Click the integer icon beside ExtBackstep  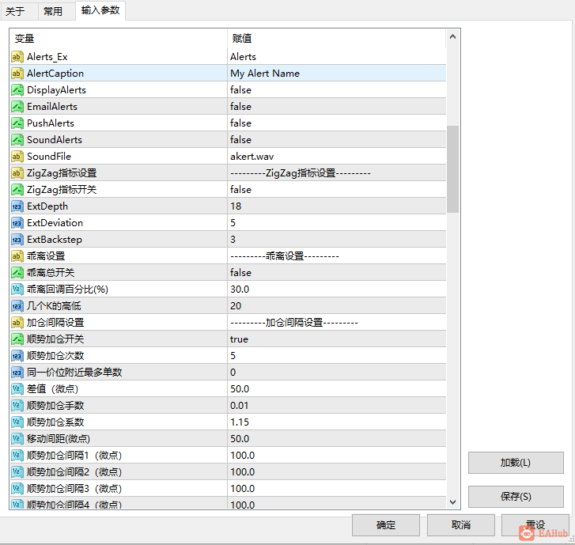click(17, 240)
